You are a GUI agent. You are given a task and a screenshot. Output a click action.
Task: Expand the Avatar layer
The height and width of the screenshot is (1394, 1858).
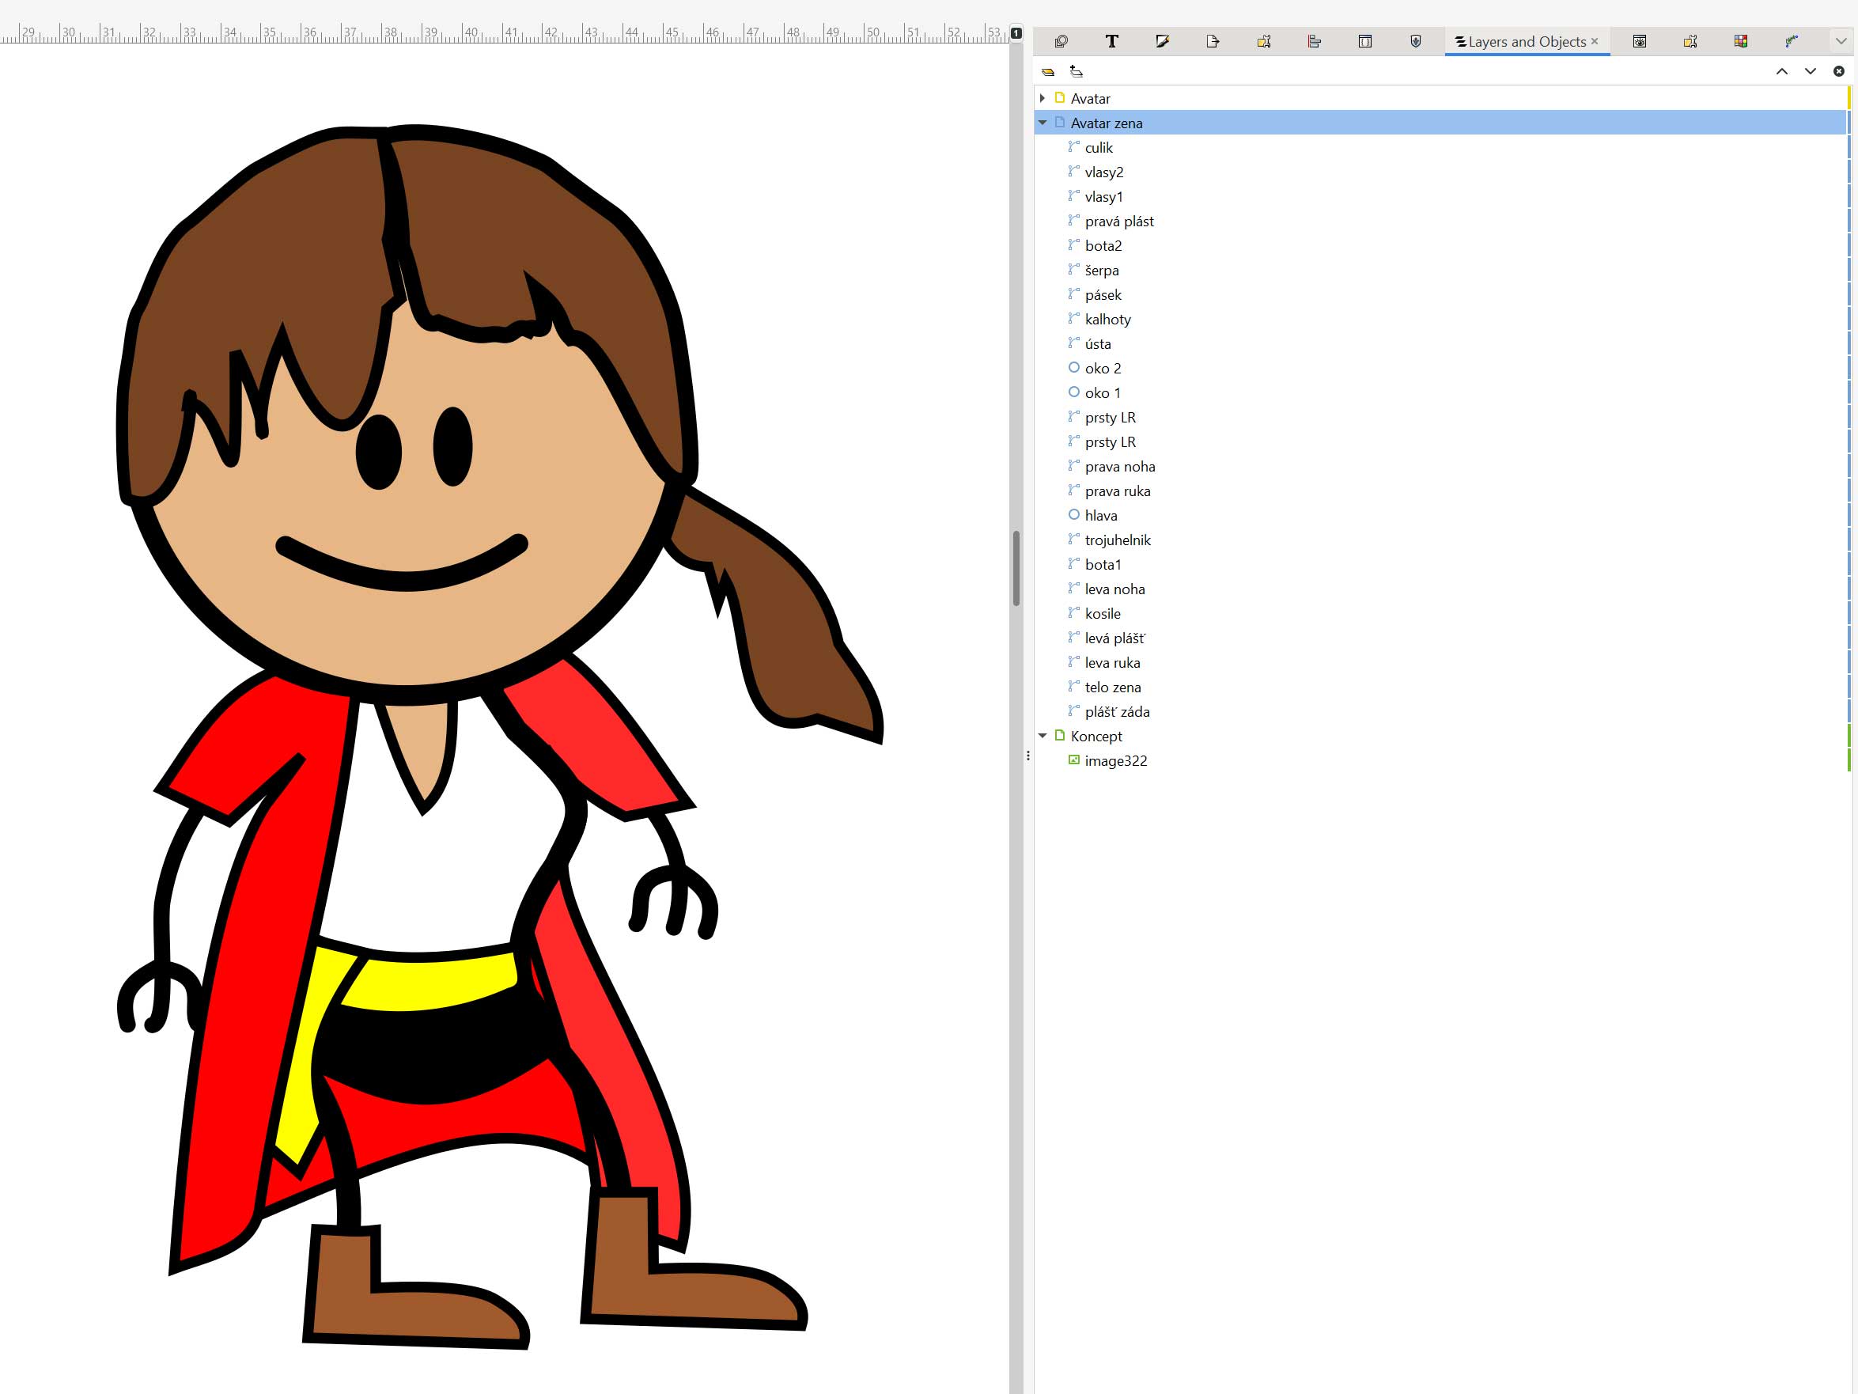[1043, 98]
